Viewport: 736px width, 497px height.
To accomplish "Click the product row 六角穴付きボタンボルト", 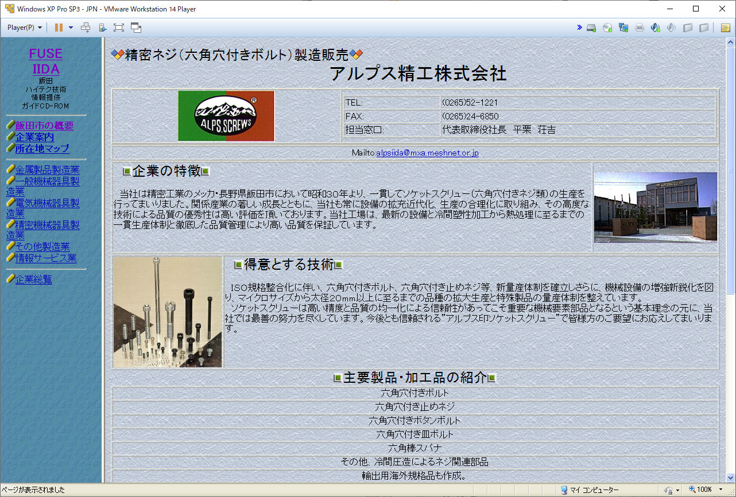I will point(415,421).
